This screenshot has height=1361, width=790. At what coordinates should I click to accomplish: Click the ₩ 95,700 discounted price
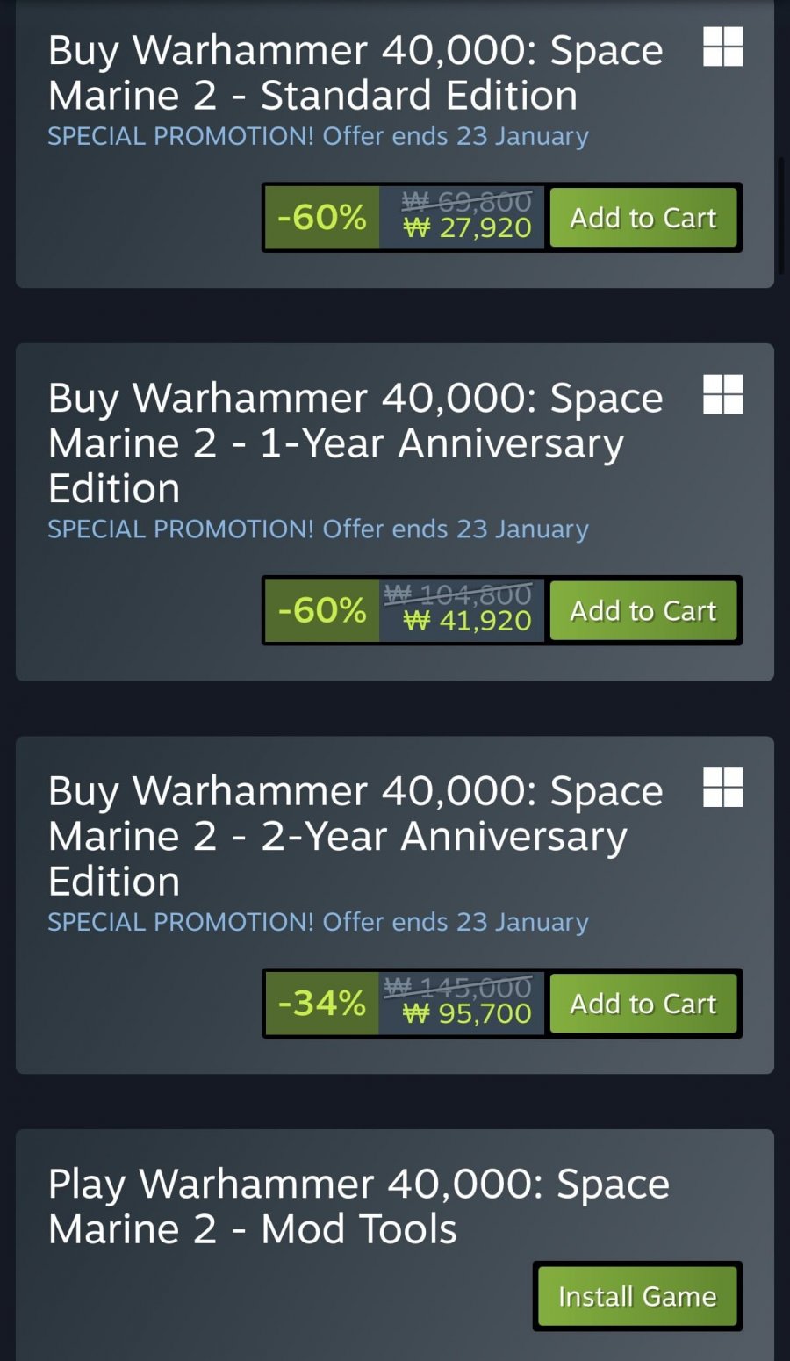pyautogui.click(x=467, y=1014)
